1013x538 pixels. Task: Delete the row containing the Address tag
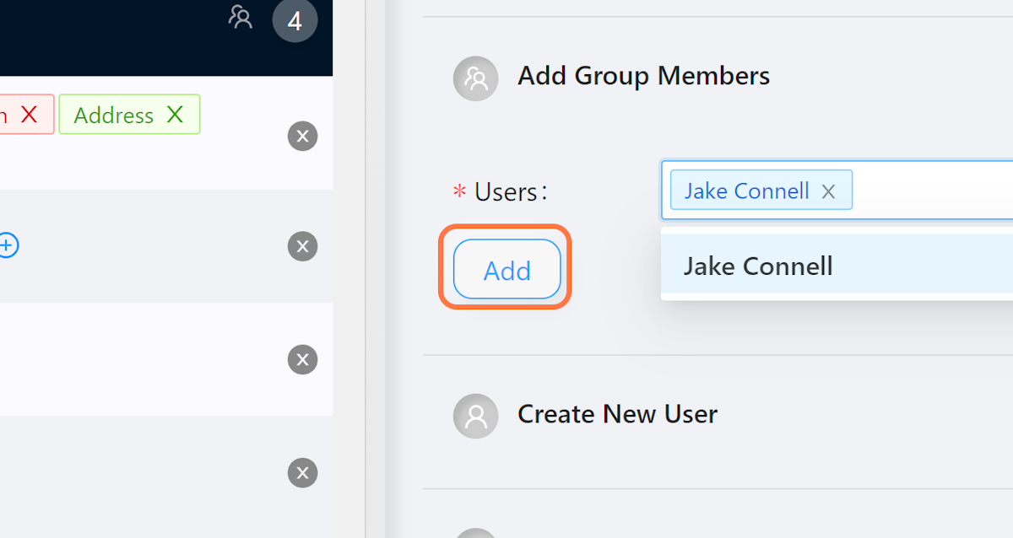[302, 136]
